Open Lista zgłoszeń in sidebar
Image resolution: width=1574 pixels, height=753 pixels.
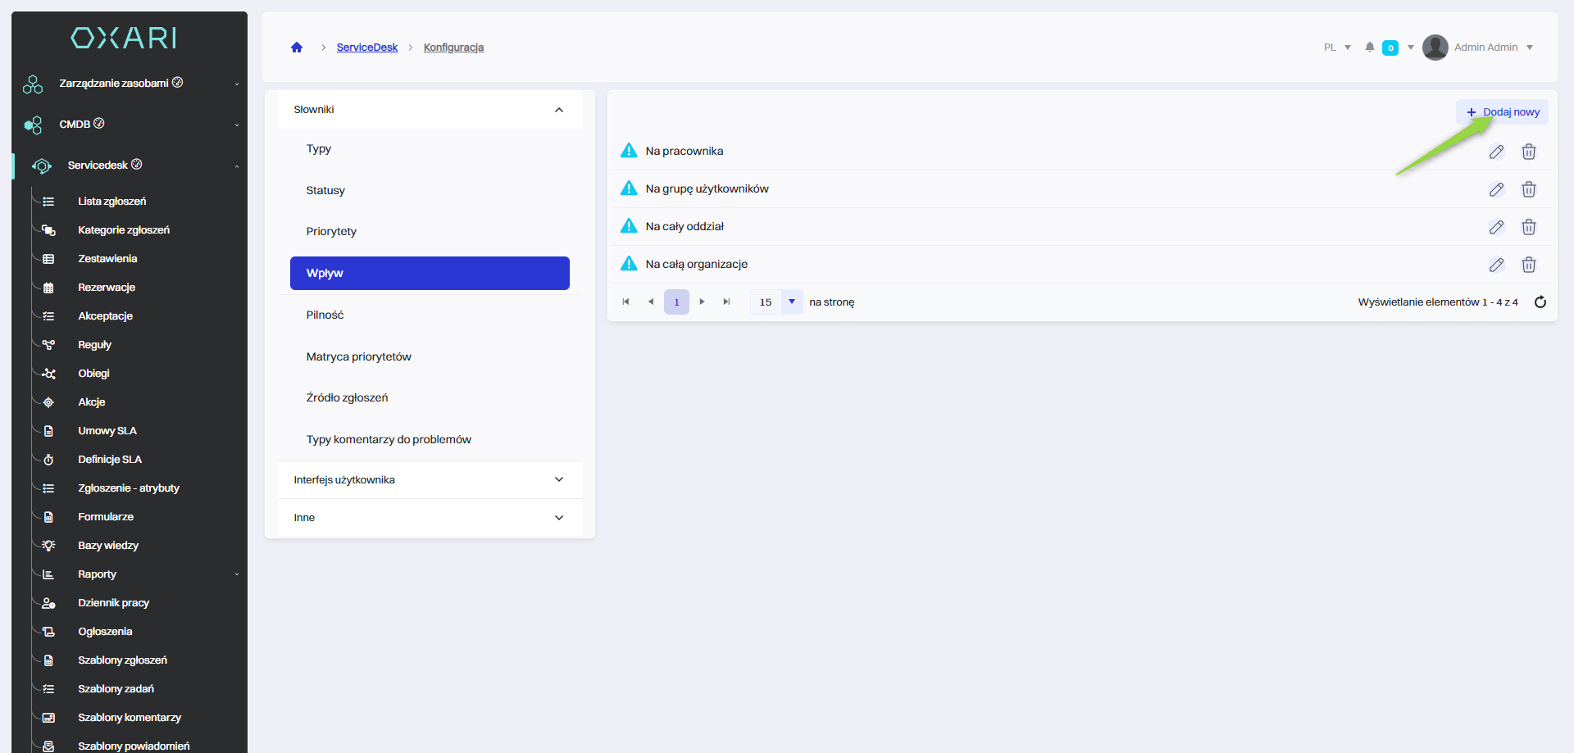tap(111, 202)
